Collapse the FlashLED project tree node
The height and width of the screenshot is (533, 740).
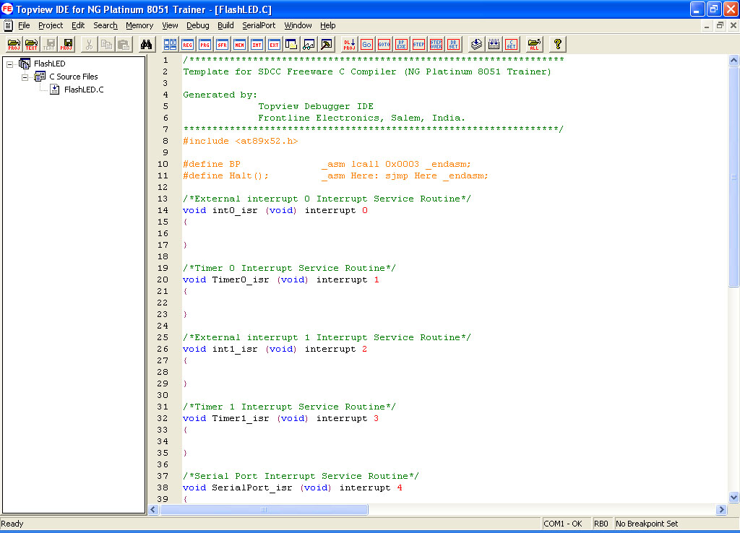tap(10, 64)
